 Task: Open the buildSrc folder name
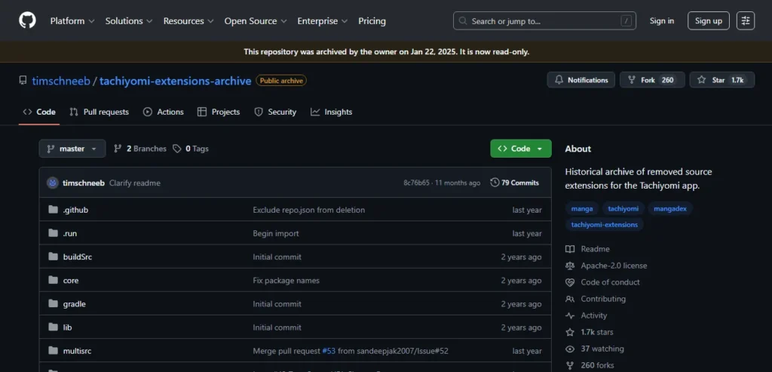(x=78, y=257)
